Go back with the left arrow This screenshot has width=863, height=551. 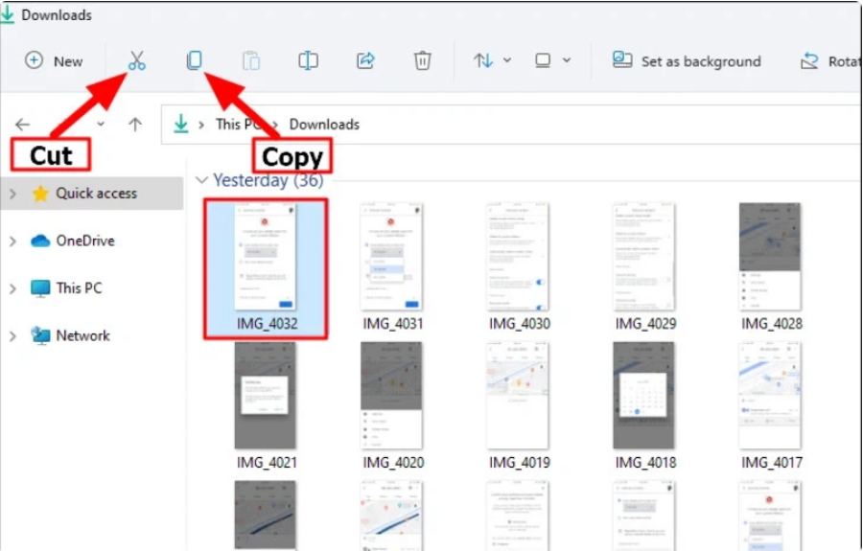click(x=23, y=125)
